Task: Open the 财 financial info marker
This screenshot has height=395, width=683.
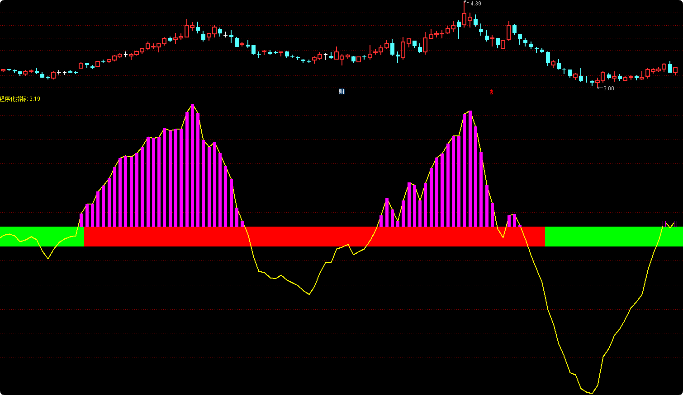Action: (x=341, y=92)
